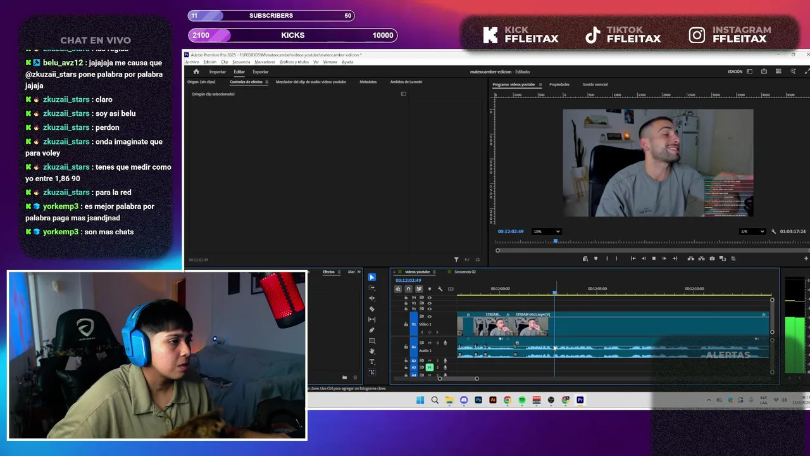
Task: Open Google Chrome from the taskbar
Action: pos(508,400)
